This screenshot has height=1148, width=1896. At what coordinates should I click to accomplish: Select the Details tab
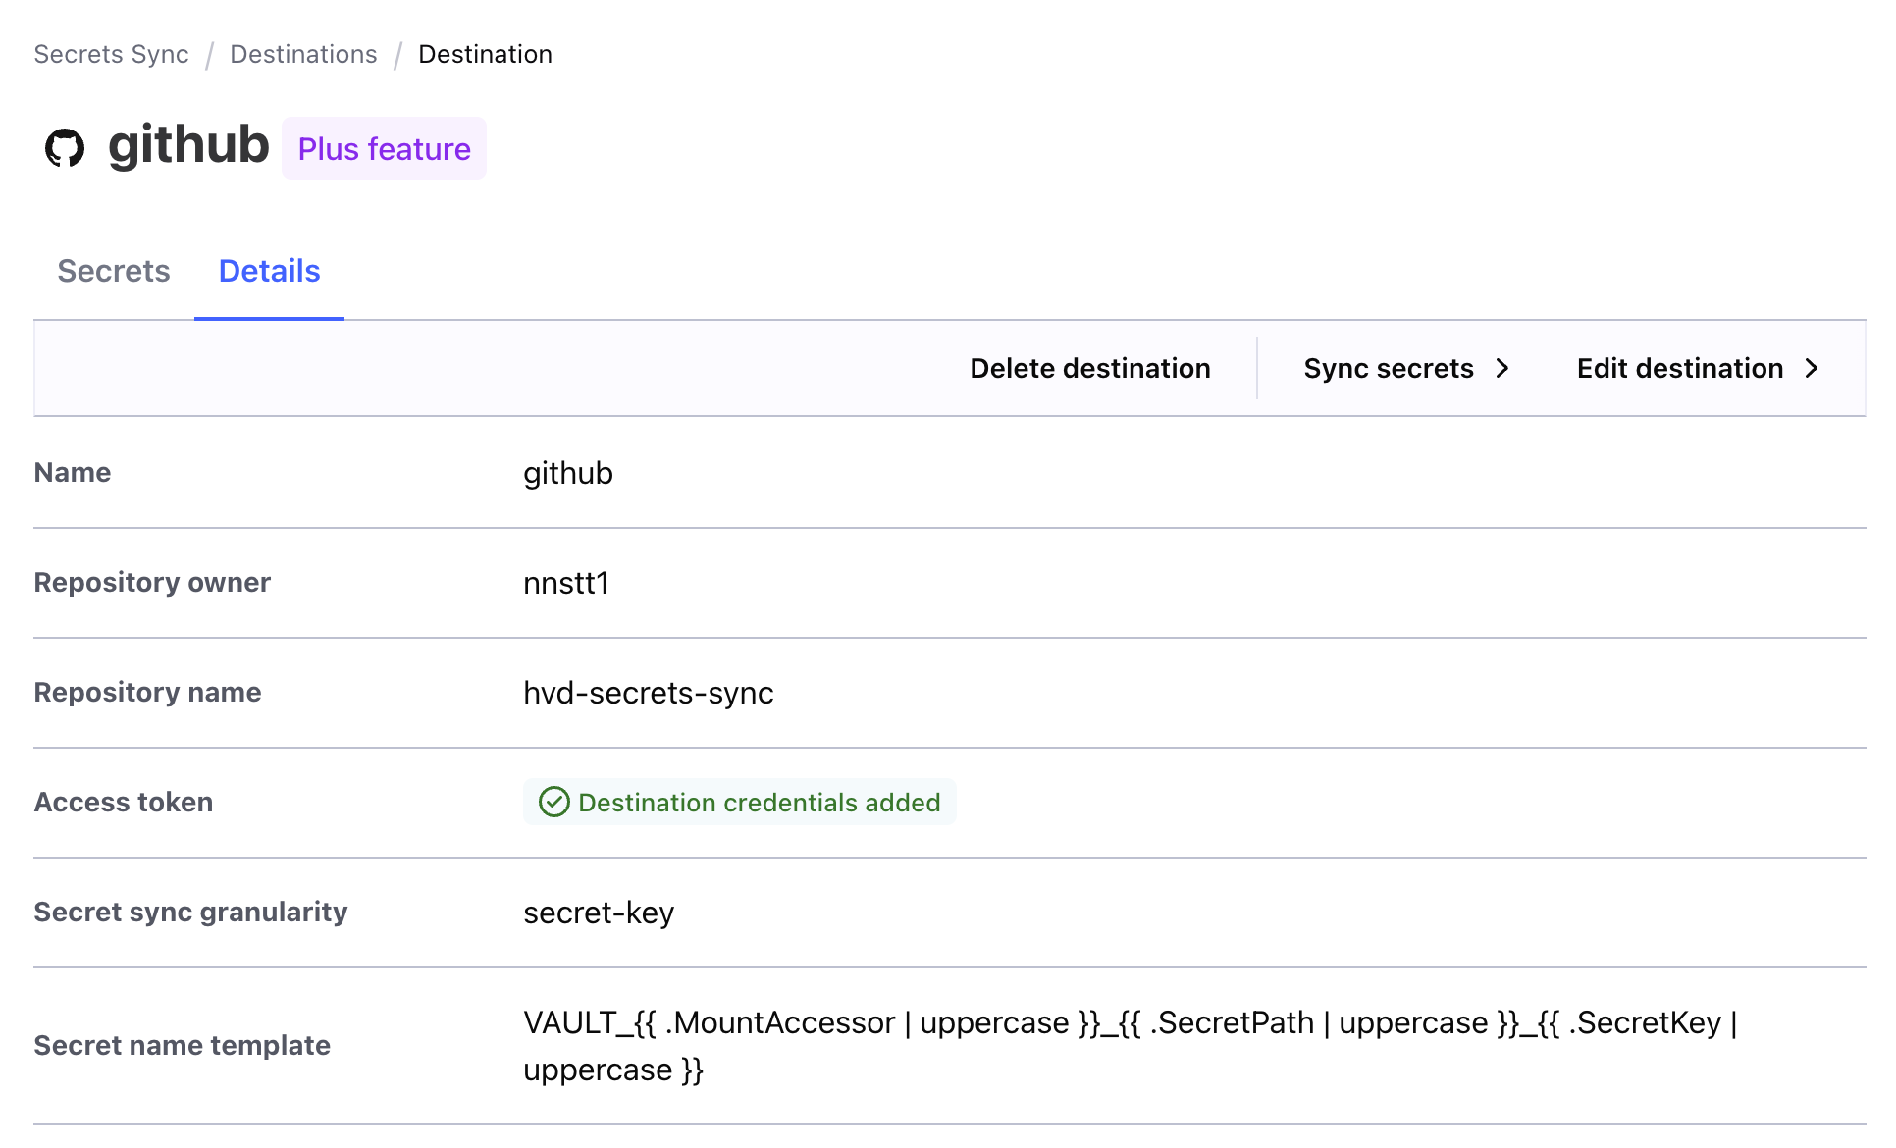coord(269,272)
